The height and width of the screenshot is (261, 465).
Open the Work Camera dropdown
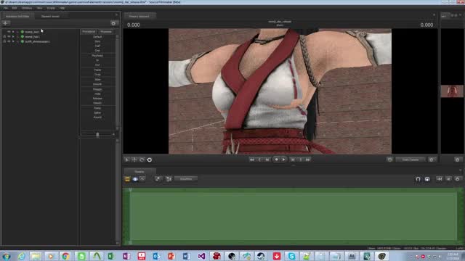(x=411, y=159)
